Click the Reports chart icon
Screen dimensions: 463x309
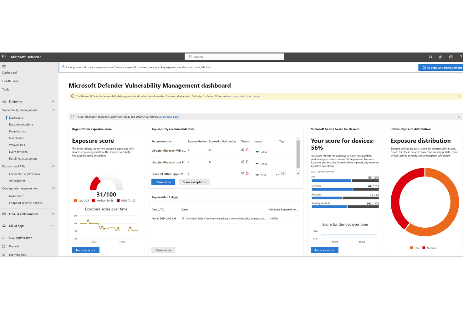4,246
